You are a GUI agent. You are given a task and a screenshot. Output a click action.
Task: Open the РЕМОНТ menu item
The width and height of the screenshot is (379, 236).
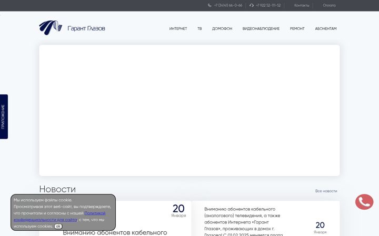tap(297, 28)
